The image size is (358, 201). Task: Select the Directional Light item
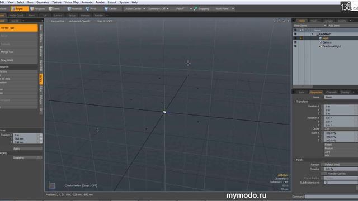[331, 46]
